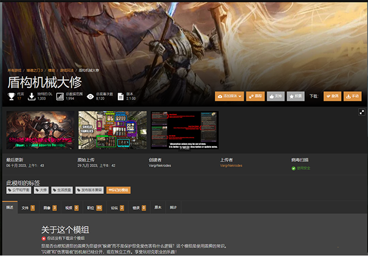Open the 所有游戏 breadcrumb link
Viewport: 368px width, 256px height.
click(14, 70)
